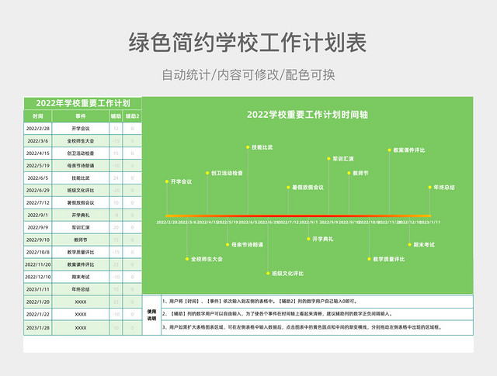Click the red-orange gradient timeline axis bar
Screen dimensions: 497x376
(298, 216)
